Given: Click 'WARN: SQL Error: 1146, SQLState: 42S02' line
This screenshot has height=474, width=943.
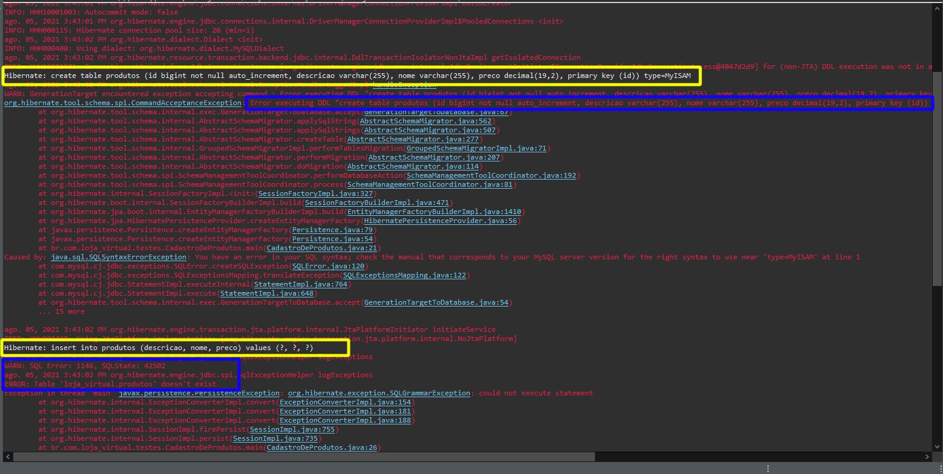Looking at the screenshot, I should [85, 366].
